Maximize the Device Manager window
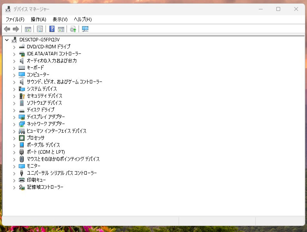The height and width of the screenshot is (232, 307). coord(278,9)
